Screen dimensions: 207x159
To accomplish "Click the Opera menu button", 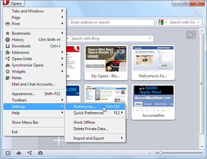I will 14,3.
